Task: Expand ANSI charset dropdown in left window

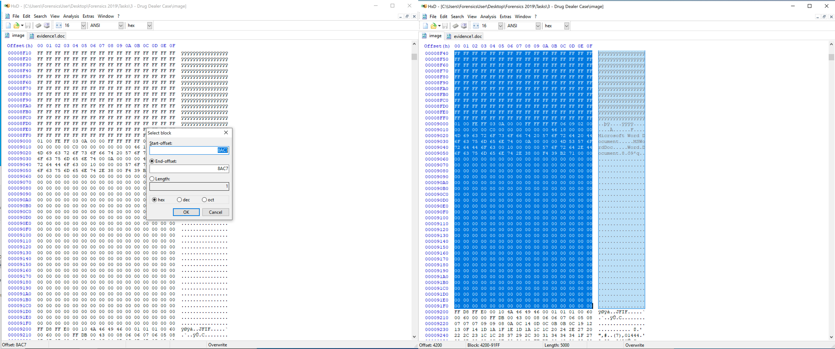Action: (121, 25)
